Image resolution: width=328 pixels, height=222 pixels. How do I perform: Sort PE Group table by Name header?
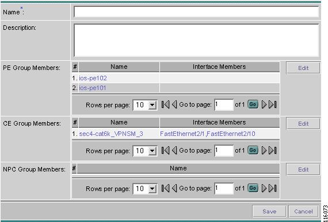119,67
